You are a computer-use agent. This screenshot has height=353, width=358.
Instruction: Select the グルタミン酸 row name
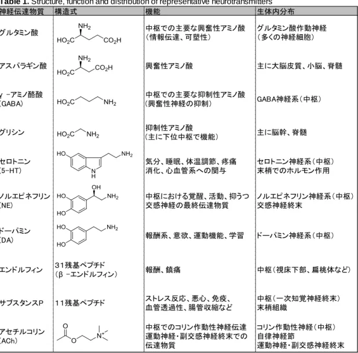[x=19, y=32]
